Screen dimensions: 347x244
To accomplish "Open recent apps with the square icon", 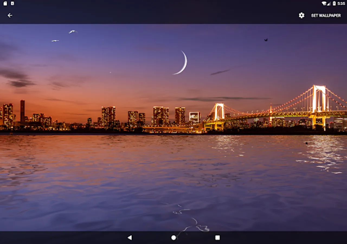I will (x=217, y=237).
